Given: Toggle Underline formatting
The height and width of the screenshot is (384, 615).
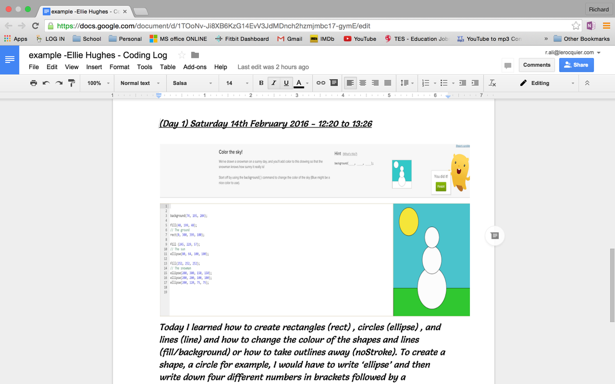Looking at the screenshot, I should 286,83.
